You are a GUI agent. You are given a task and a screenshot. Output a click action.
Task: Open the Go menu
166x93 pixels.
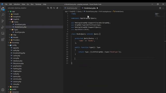(x=28, y=4)
